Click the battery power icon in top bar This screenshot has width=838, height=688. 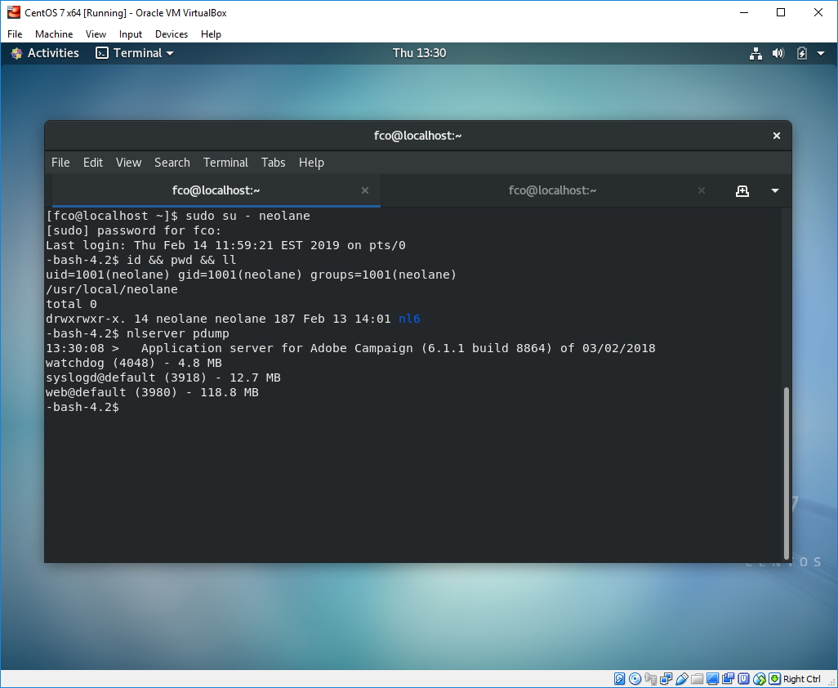tap(801, 53)
